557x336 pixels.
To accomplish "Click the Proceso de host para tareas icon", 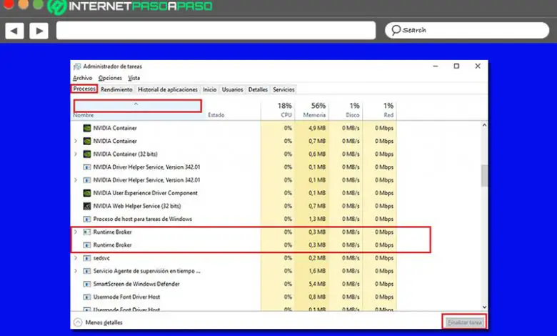I will pyautogui.click(x=87, y=219).
